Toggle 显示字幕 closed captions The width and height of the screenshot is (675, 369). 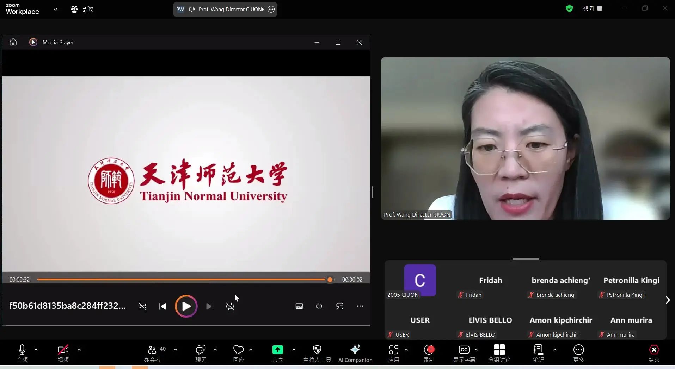464,354
